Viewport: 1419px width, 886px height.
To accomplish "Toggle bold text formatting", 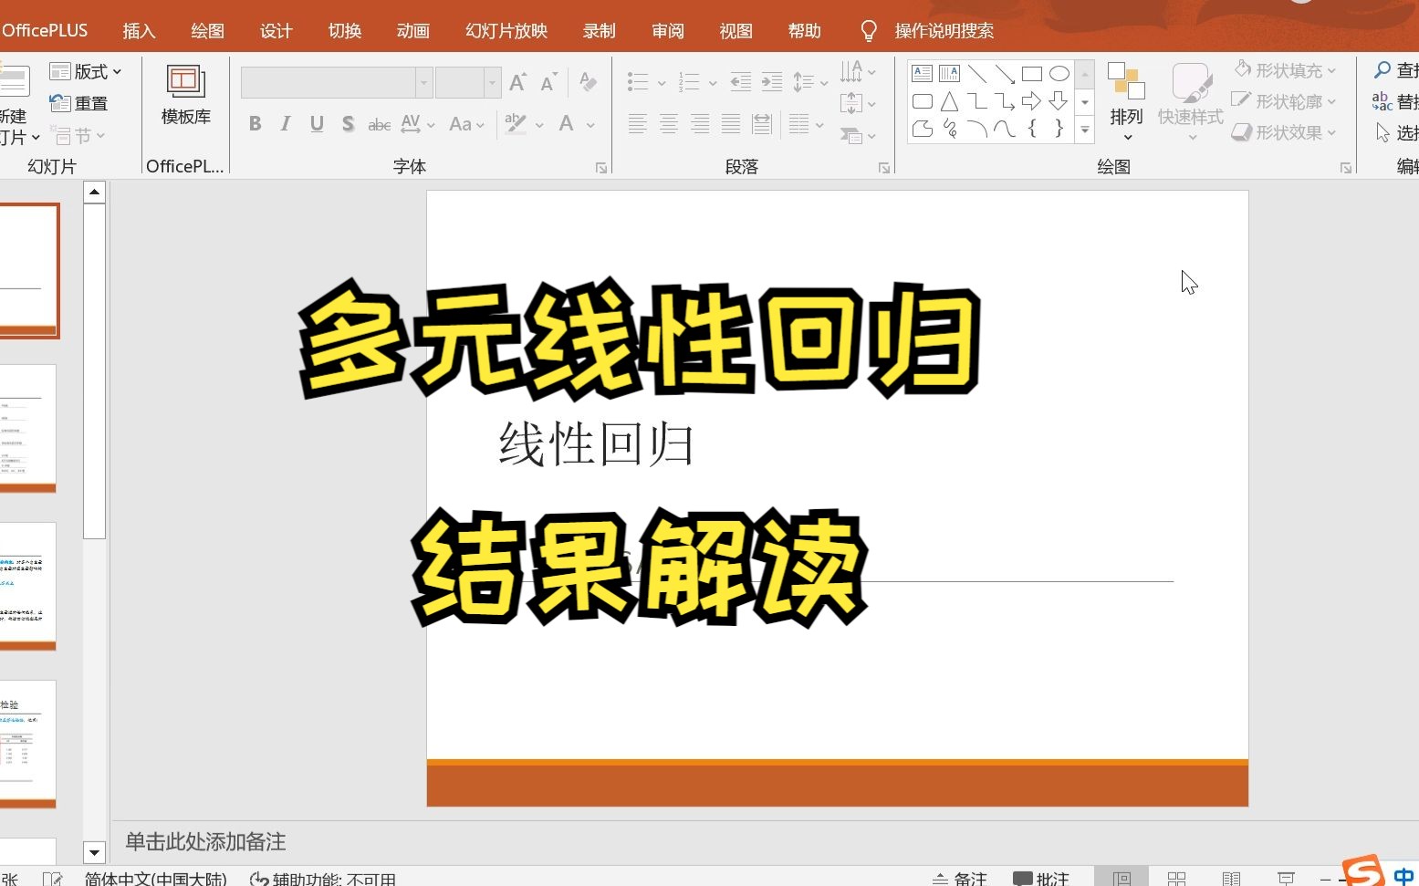I will pos(256,123).
